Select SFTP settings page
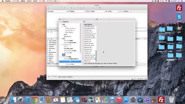 (65, 35)
